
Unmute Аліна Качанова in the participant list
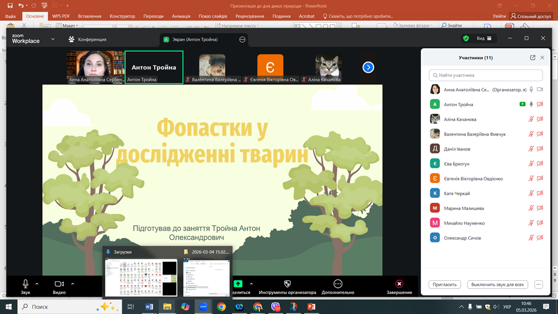(531, 119)
